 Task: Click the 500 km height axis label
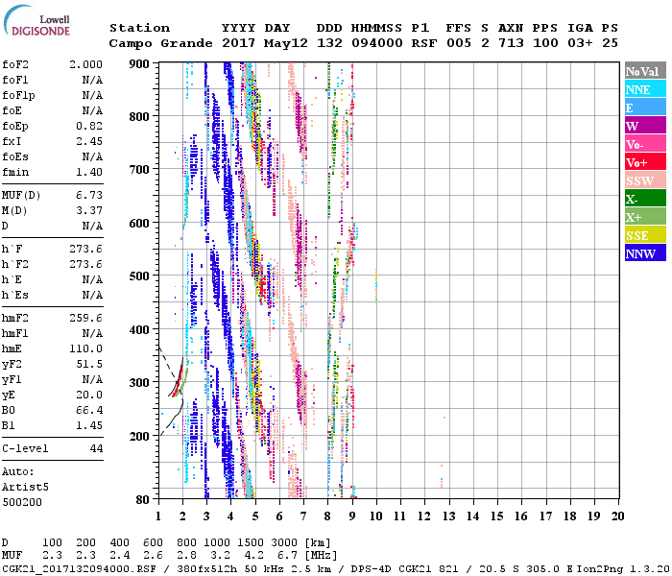pyautogui.click(x=139, y=276)
